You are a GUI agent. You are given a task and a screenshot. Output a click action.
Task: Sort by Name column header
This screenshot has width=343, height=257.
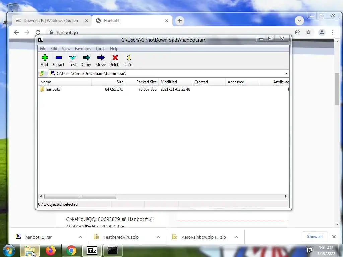click(65, 82)
